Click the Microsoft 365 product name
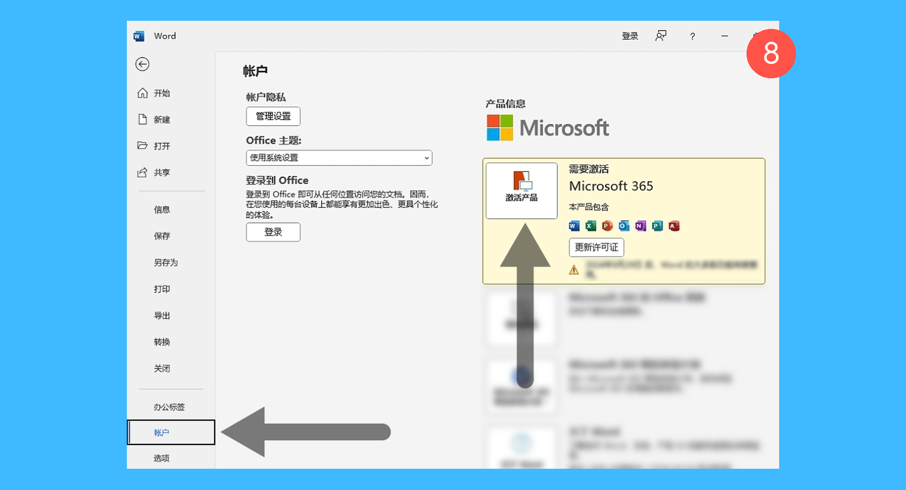The image size is (906, 490). click(611, 186)
